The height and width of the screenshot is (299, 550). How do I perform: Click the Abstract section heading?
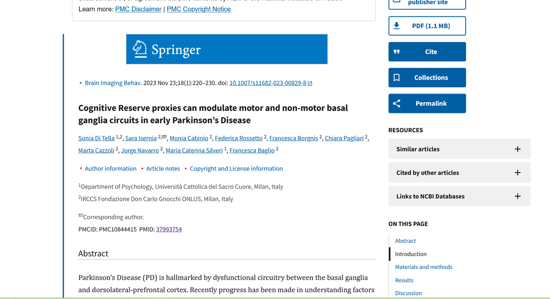click(x=93, y=254)
